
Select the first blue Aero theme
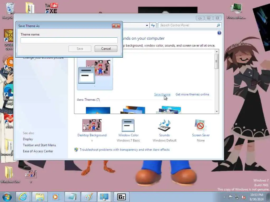tap(98, 110)
